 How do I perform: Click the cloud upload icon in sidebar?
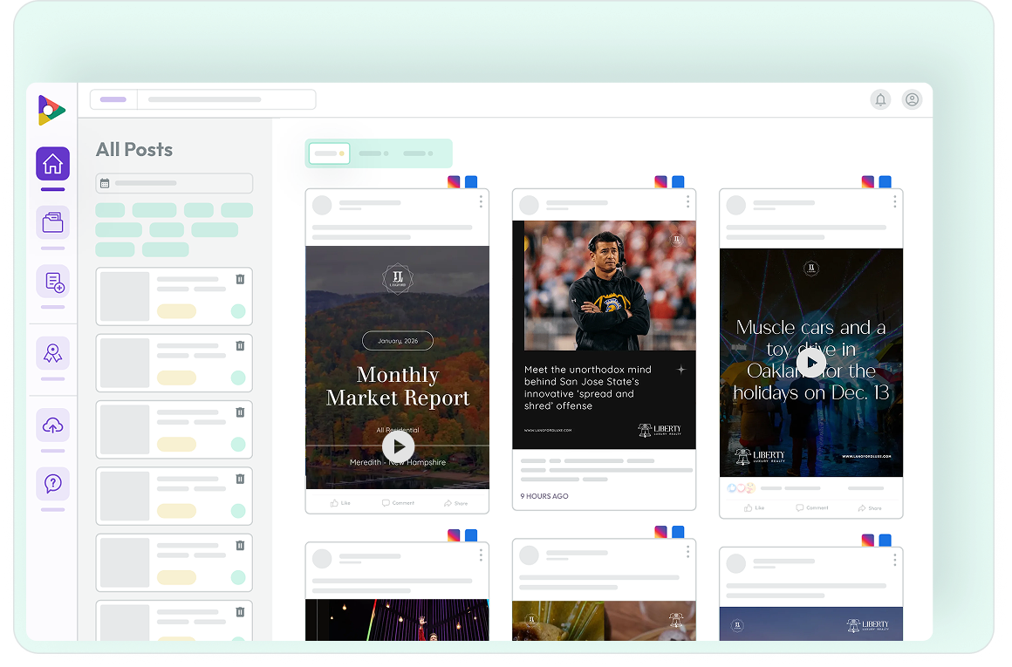point(52,425)
